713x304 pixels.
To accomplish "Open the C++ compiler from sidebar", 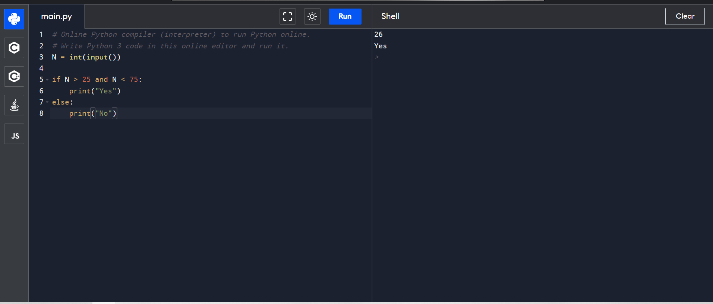I will 14,76.
